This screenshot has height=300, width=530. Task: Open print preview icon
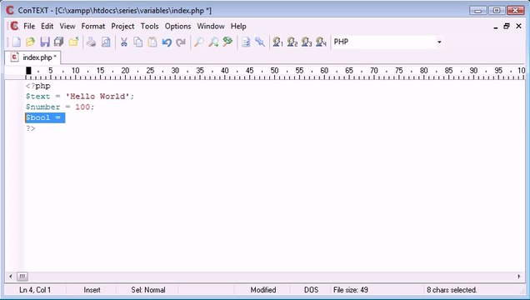click(x=106, y=42)
